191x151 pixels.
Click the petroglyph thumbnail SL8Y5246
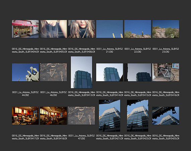point(54,72)
